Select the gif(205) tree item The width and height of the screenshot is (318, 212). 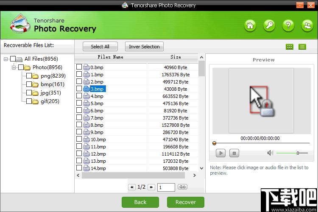click(x=50, y=101)
